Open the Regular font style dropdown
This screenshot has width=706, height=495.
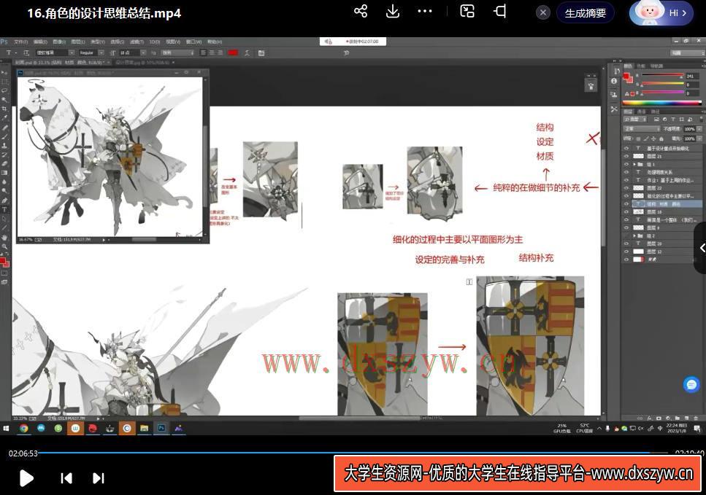tap(101, 52)
